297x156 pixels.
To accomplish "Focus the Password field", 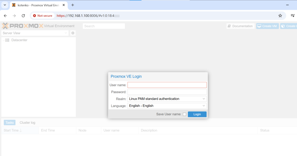I will pyautogui.click(x=167, y=92).
